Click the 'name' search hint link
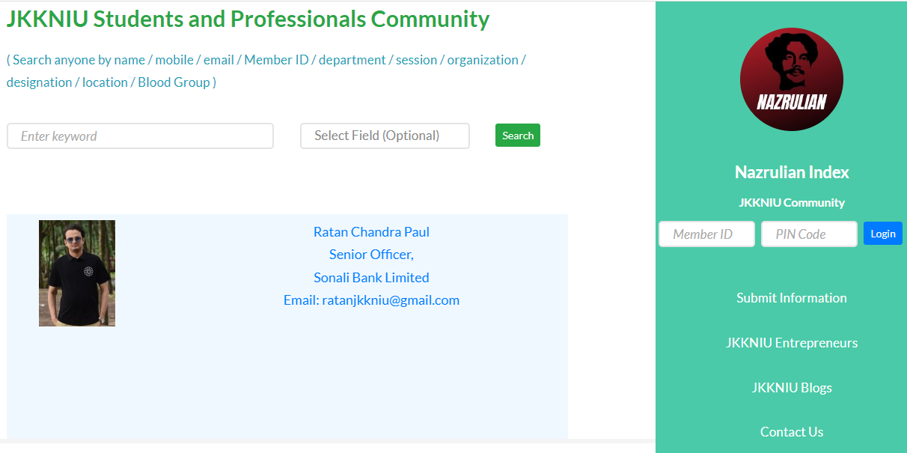Image resolution: width=907 pixels, height=453 pixels. click(x=128, y=59)
